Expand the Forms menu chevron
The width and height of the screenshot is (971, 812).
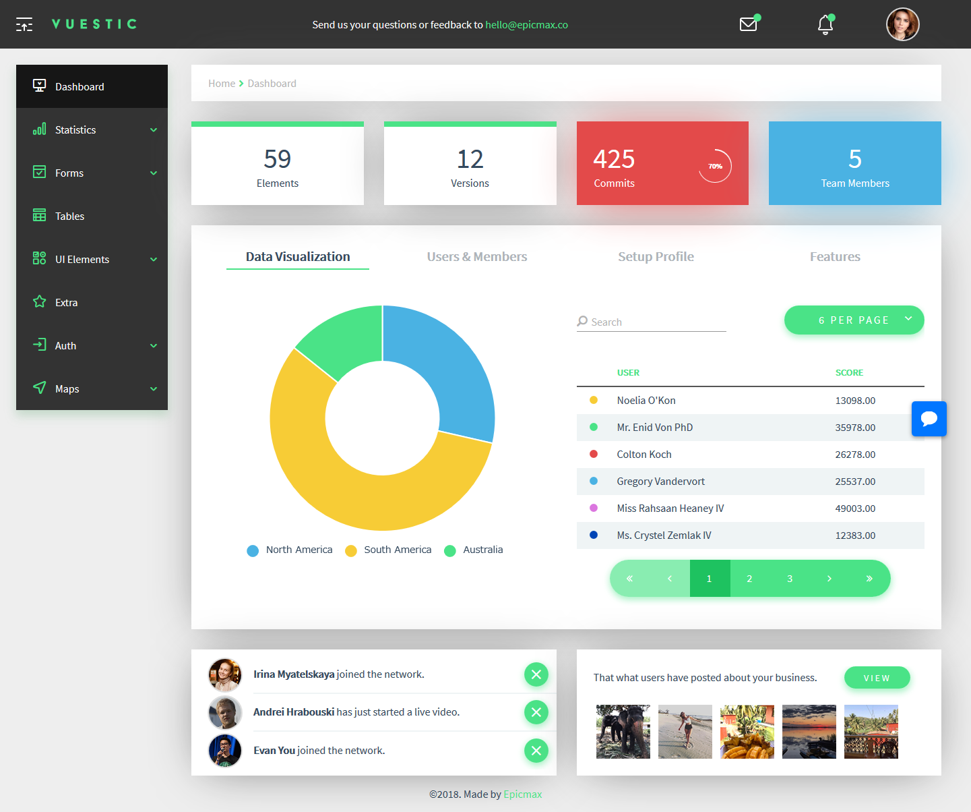pos(154,173)
